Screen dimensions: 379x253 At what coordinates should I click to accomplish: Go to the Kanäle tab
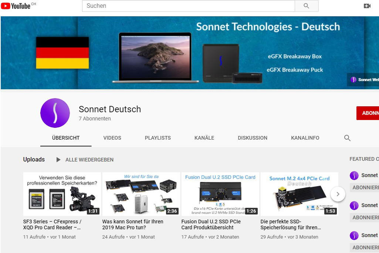[204, 138]
